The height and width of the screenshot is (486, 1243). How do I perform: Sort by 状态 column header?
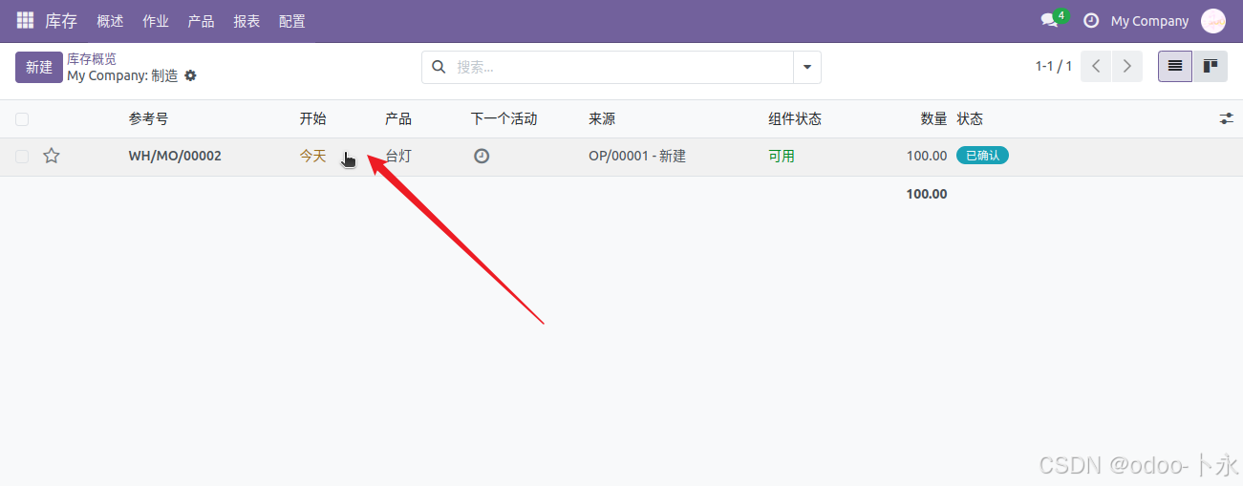coord(970,119)
